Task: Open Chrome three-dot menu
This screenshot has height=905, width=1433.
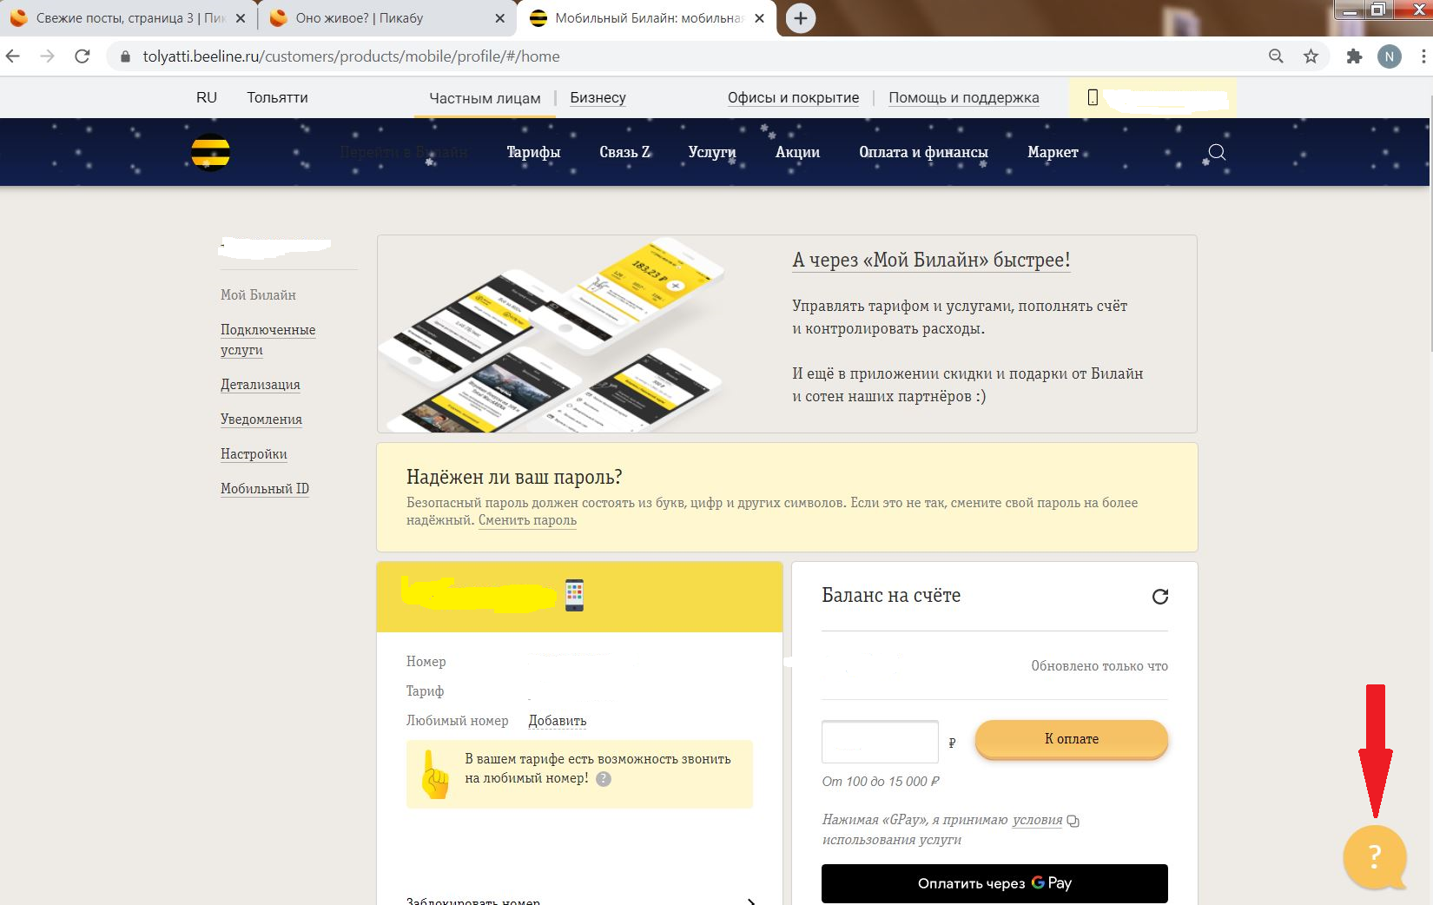Action: point(1423,56)
